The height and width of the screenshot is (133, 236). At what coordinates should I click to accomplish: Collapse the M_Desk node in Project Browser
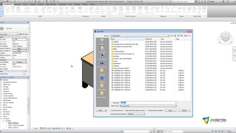[3, 121]
